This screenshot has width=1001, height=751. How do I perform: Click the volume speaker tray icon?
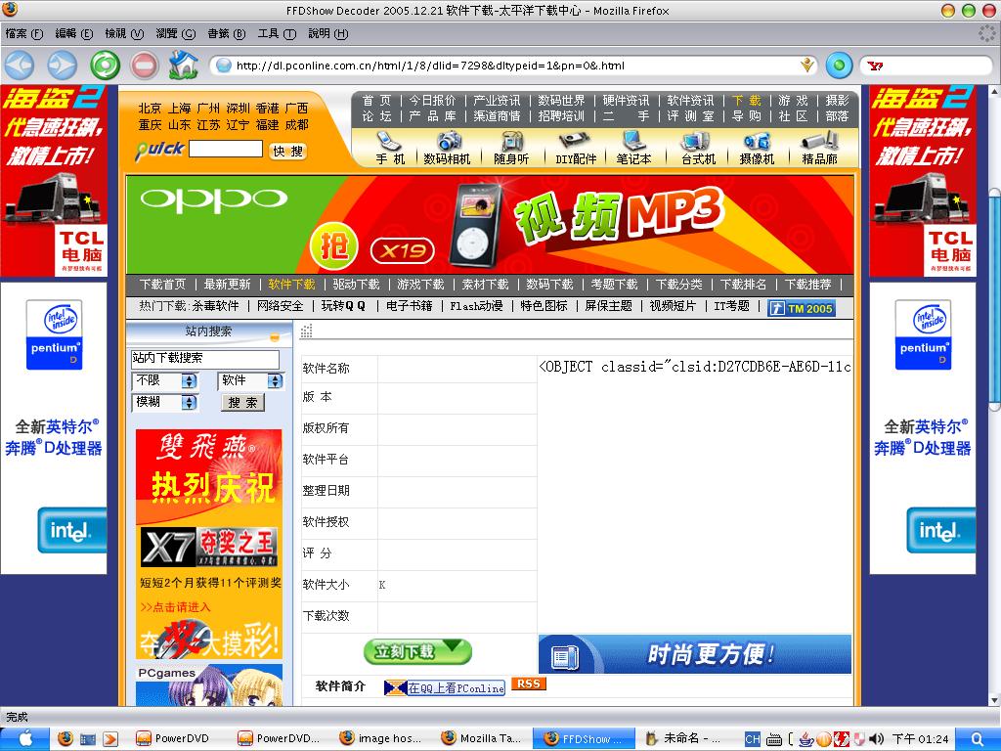click(x=876, y=739)
